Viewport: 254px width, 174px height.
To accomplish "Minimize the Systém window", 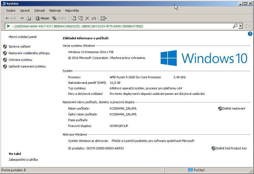I will click(241, 3).
